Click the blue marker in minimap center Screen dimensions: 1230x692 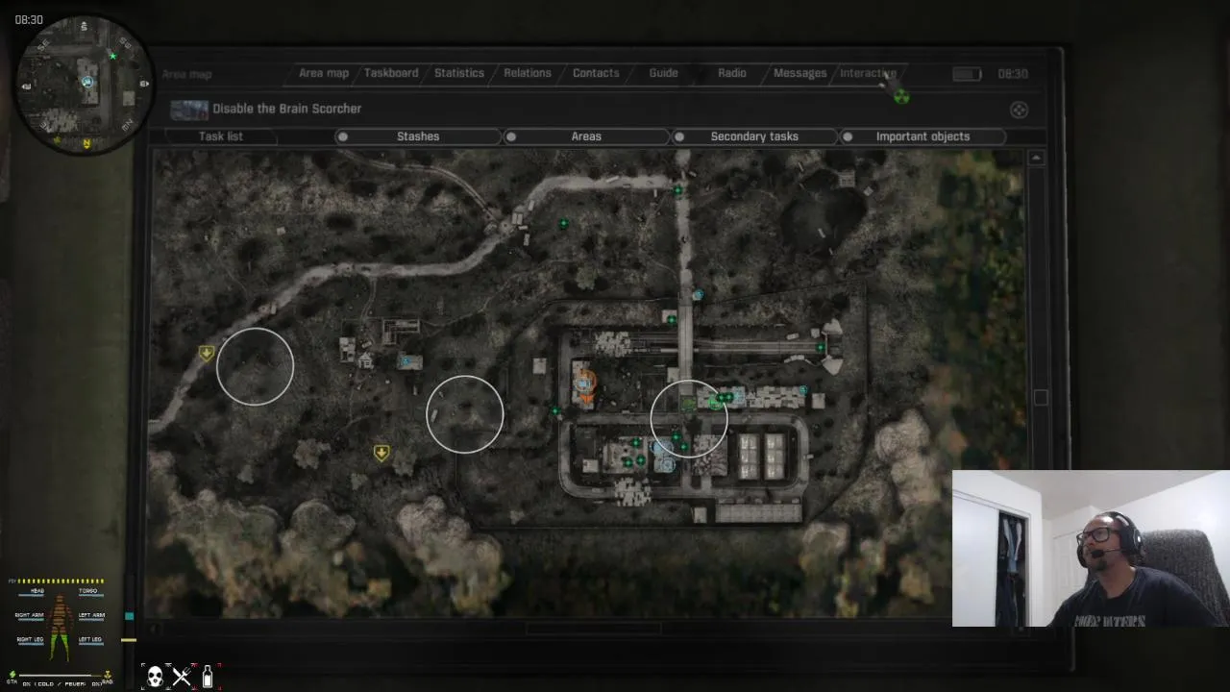tap(87, 83)
